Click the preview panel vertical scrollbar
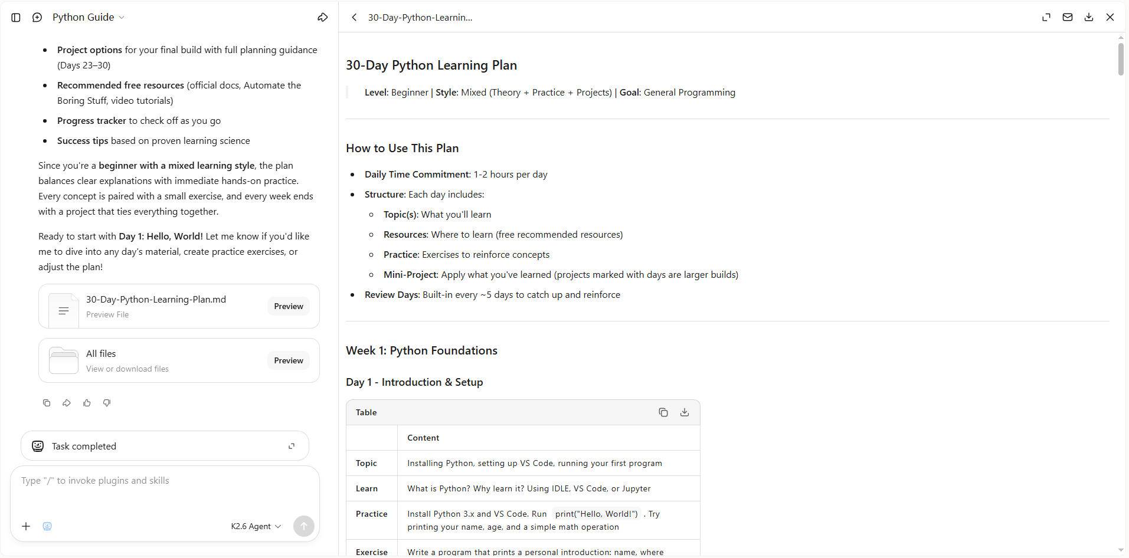The width and height of the screenshot is (1129, 558). click(1121, 59)
